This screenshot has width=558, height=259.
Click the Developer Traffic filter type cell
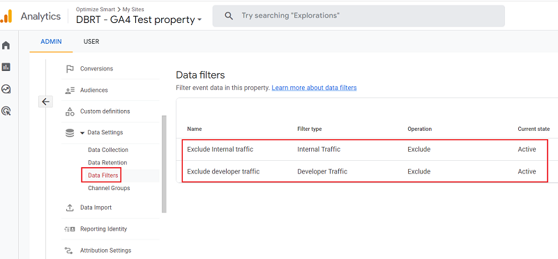click(322, 171)
